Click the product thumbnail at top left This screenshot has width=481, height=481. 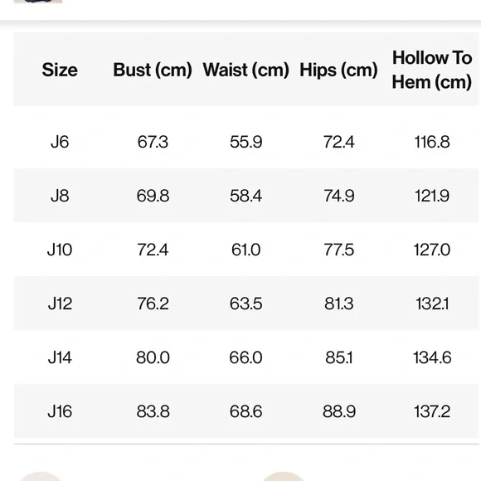pos(38,2)
